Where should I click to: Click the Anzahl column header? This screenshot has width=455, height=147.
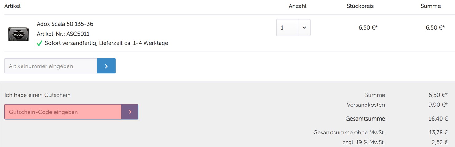pos(297,6)
